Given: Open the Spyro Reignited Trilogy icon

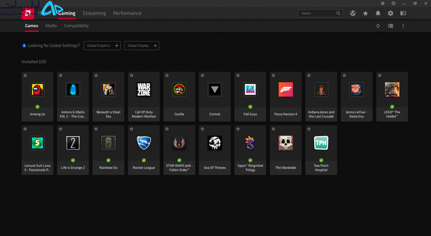Looking at the screenshot, I should pos(250,143).
